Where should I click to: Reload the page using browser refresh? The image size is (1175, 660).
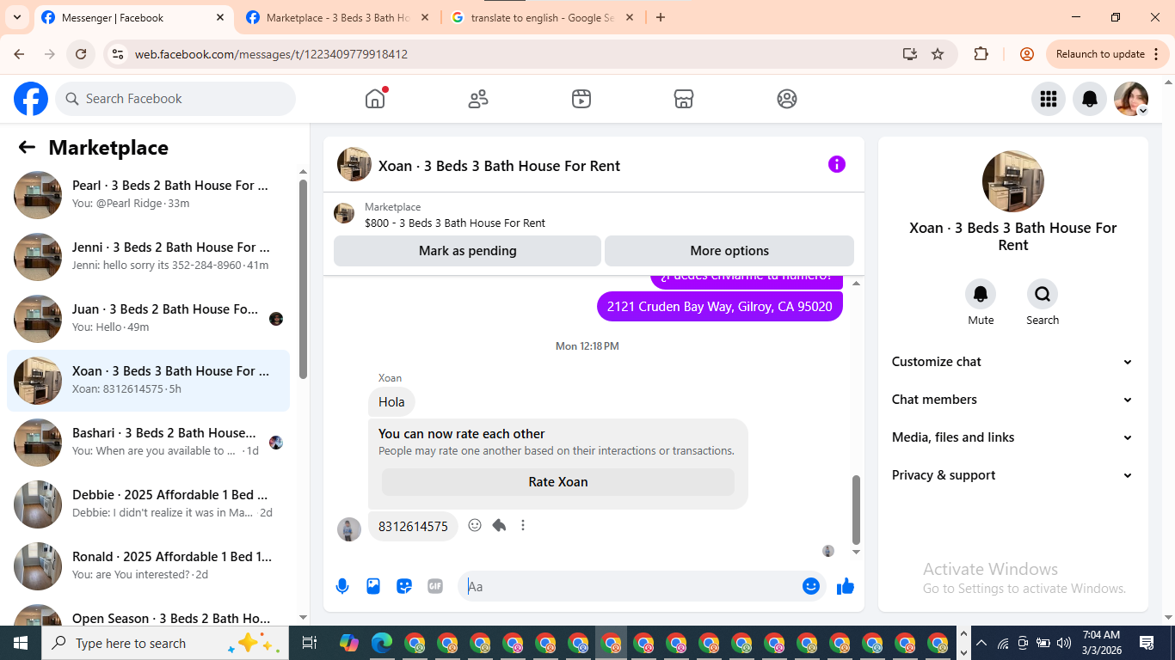(81, 54)
